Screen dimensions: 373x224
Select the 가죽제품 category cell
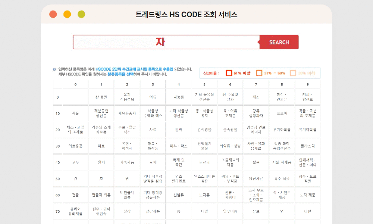[x=127, y=162]
